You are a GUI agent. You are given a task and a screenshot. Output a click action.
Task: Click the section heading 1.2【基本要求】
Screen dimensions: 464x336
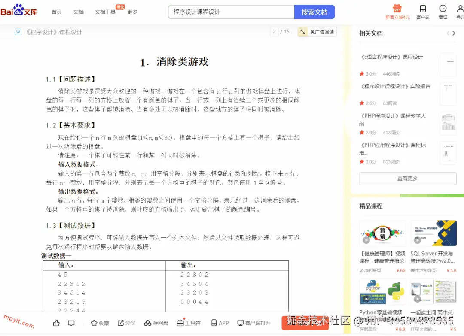(72, 125)
